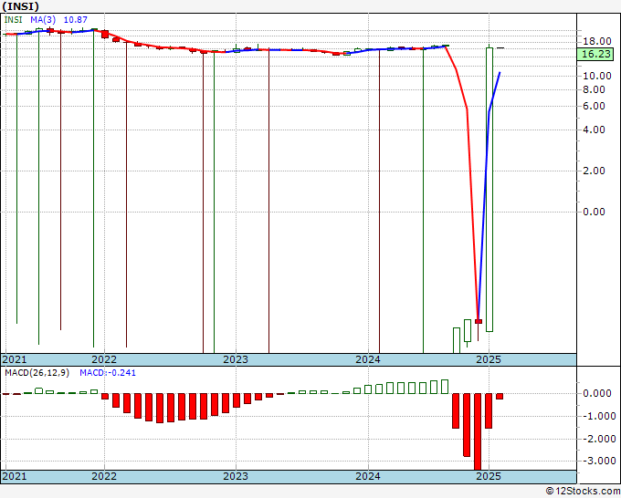
Task: Click the MACD -0.241 value label
Action: [x=108, y=373]
